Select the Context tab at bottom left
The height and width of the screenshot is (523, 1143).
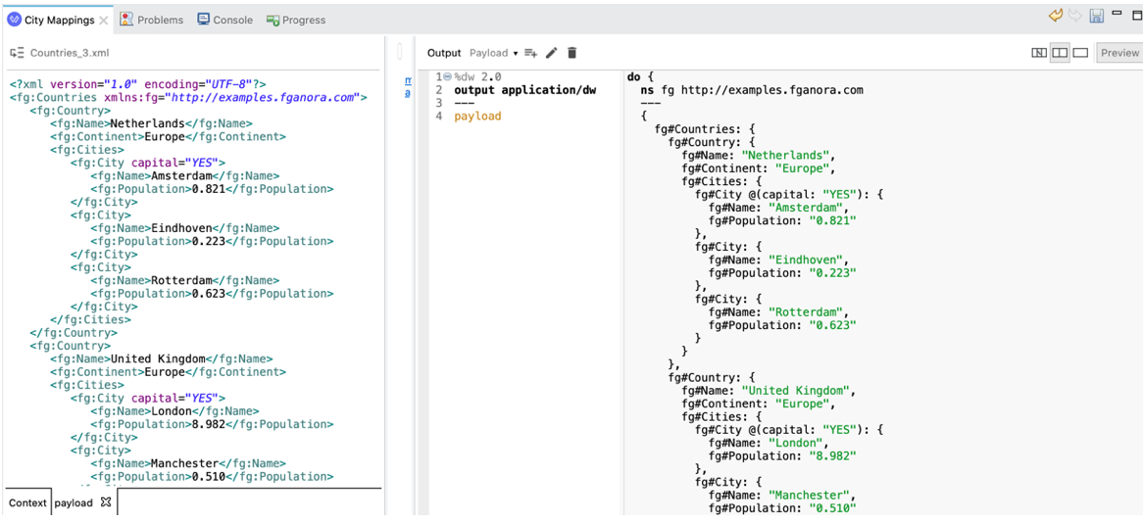click(27, 502)
